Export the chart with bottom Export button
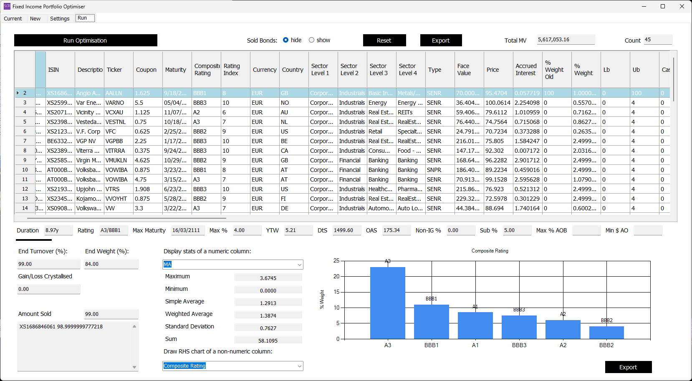 [628, 367]
